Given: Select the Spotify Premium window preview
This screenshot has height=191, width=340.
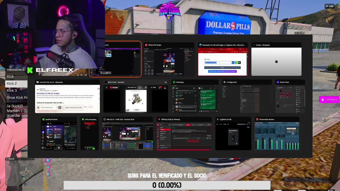Looking at the screenshot, I should coord(59,134).
